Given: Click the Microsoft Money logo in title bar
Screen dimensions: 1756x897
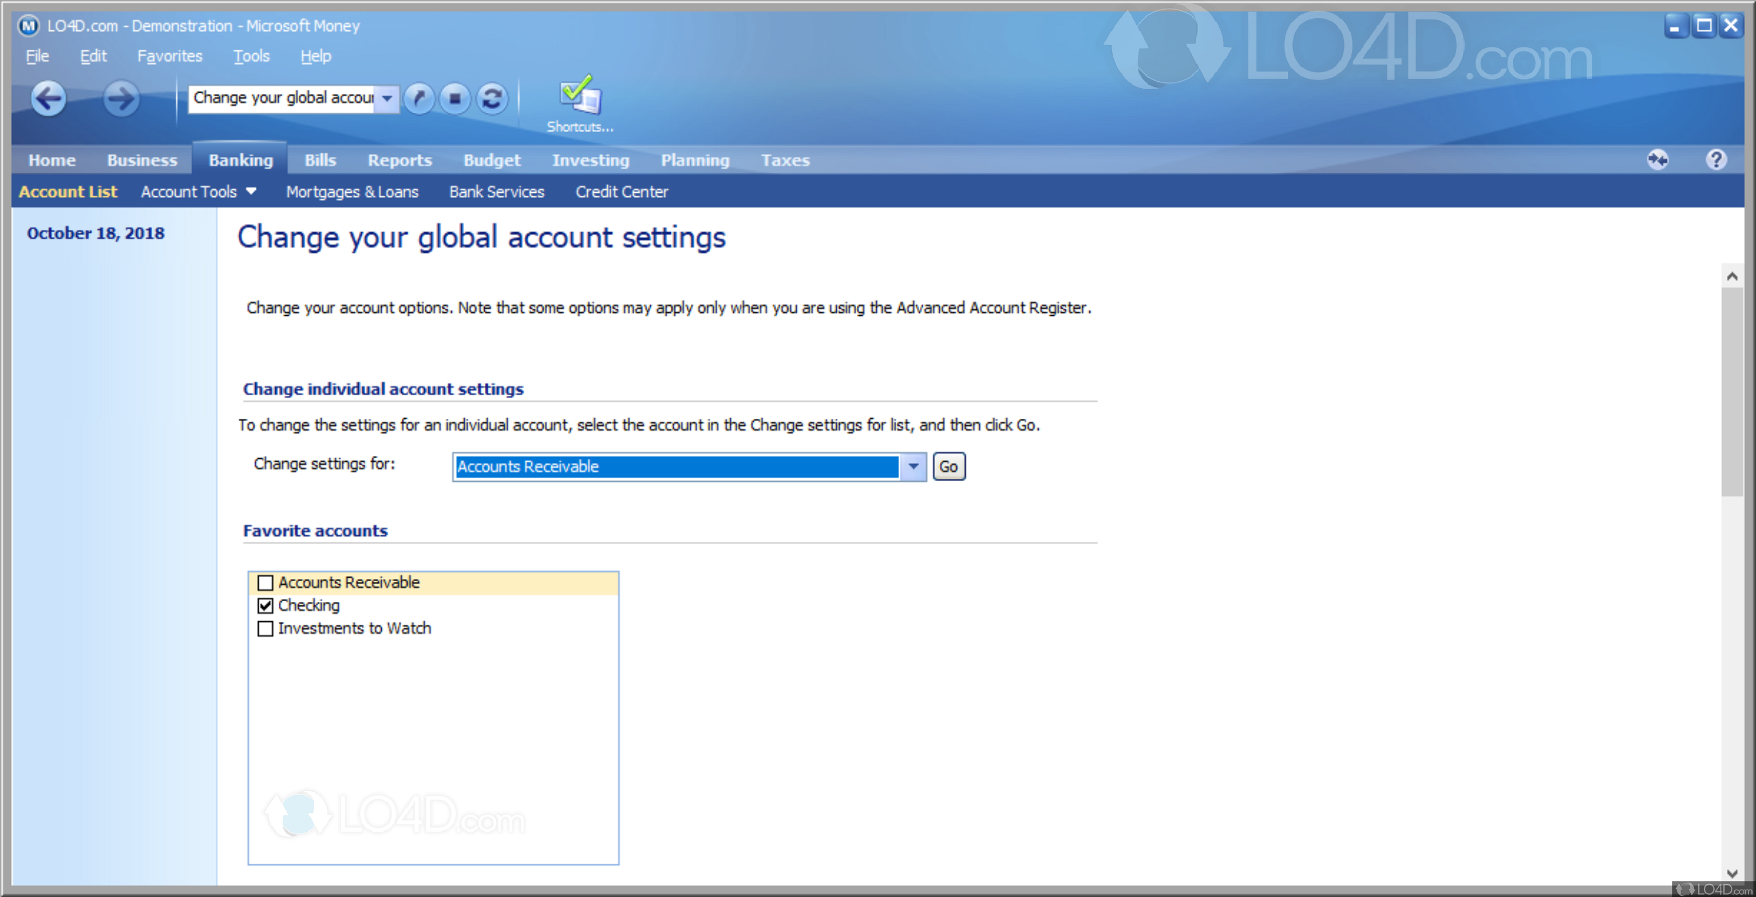Looking at the screenshot, I should (x=27, y=25).
